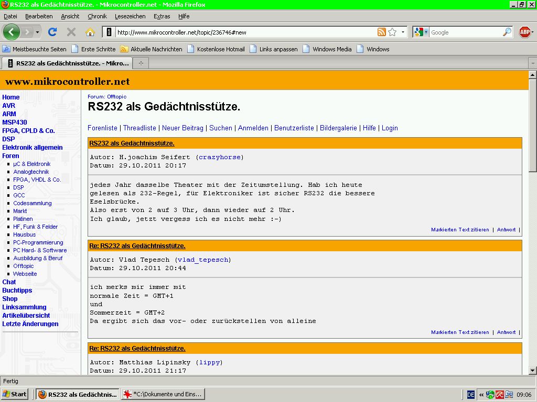Click the vertical scrollbar down arrow

coord(533,371)
